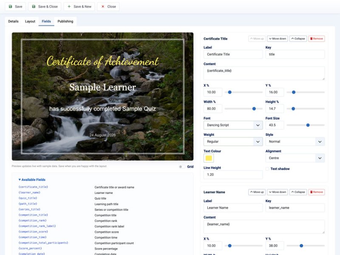The image size is (340, 255).
Task: Switch to the Layout tab
Action: [30, 21]
